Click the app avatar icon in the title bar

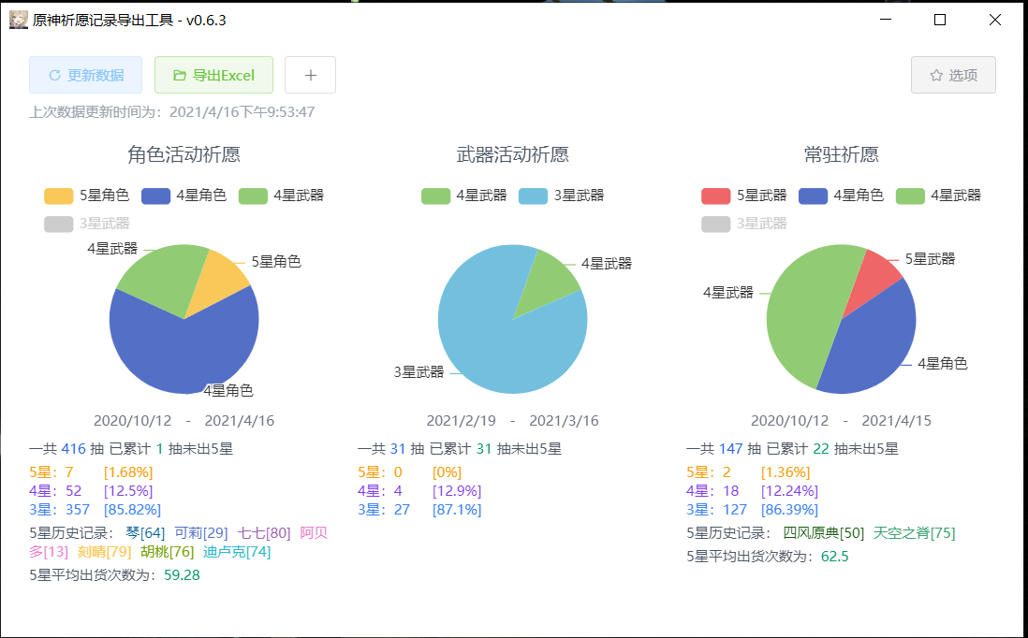[x=18, y=20]
